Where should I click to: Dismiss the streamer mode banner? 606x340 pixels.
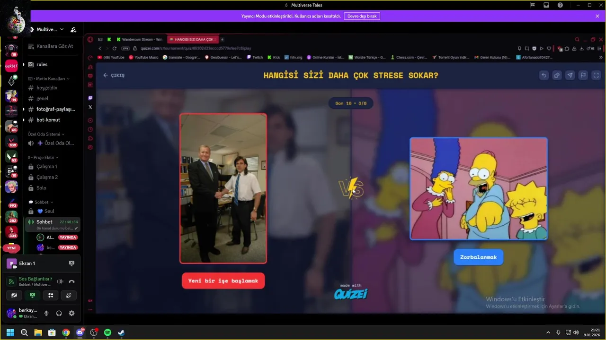(597, 16)
